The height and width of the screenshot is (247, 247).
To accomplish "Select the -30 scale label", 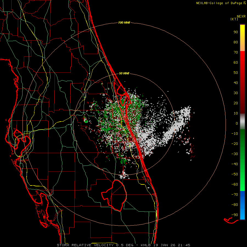I will [235, 154].
